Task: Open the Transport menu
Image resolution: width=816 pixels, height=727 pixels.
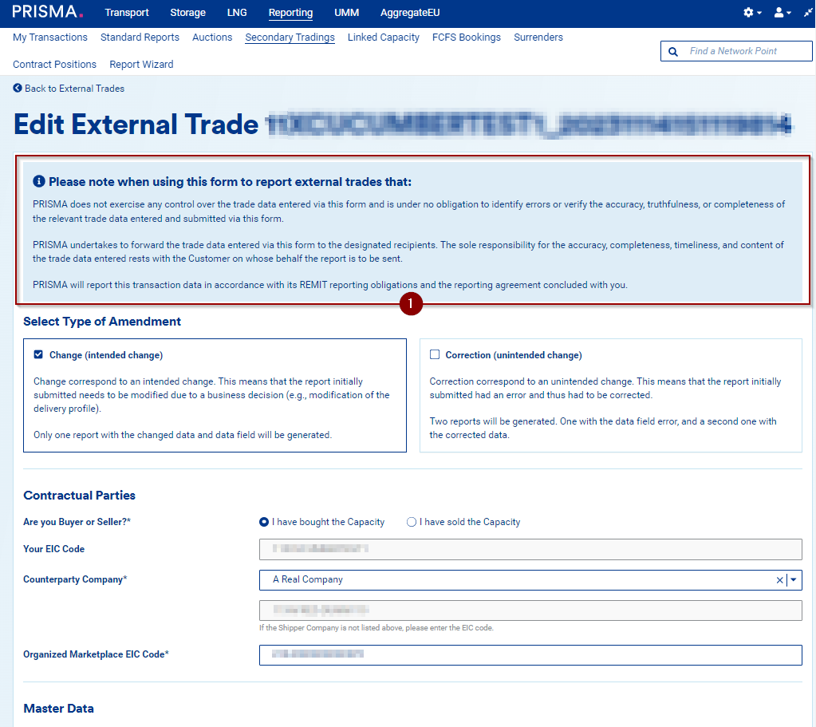Action: click(127, 13)
